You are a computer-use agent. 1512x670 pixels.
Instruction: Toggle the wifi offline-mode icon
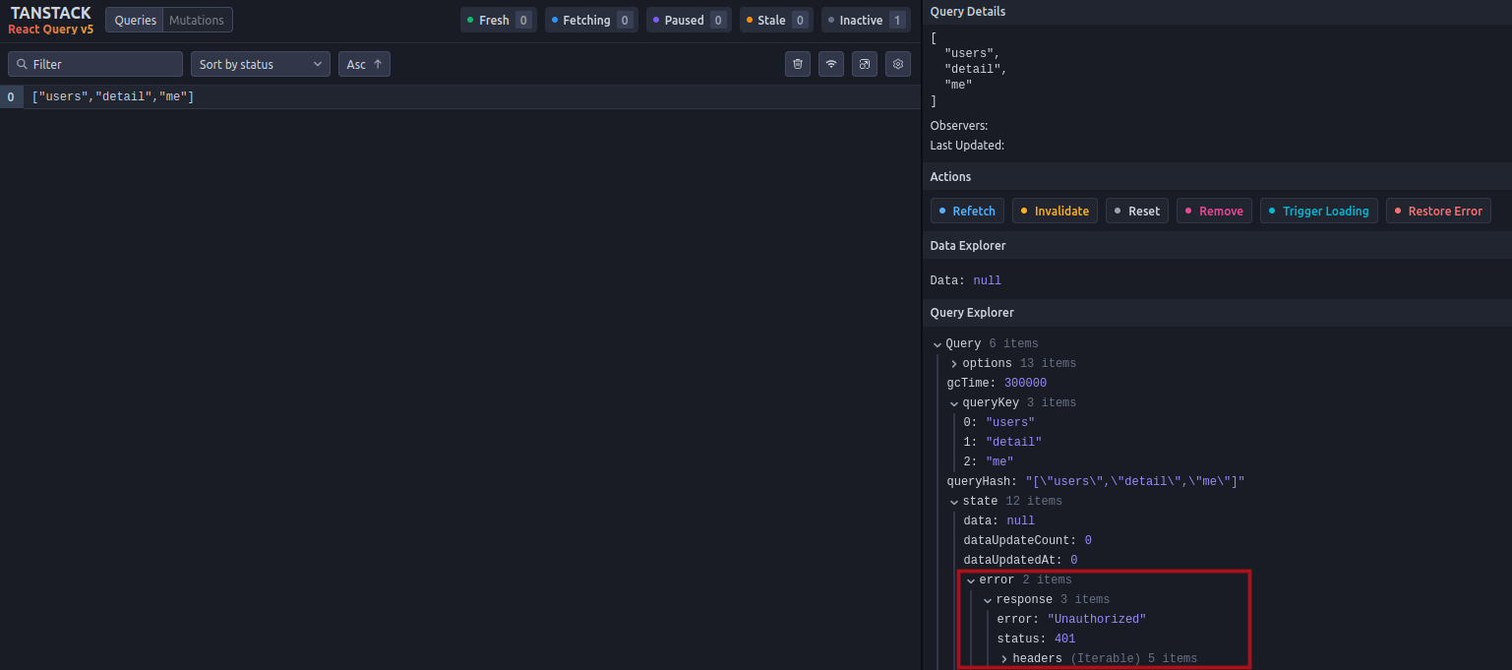click(831, 64)
